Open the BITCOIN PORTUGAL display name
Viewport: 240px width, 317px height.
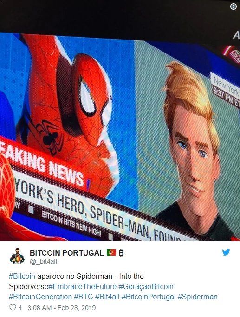66,253
